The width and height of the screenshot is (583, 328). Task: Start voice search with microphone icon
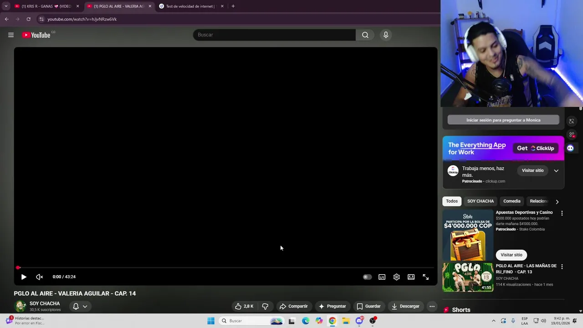click(386, 35)
